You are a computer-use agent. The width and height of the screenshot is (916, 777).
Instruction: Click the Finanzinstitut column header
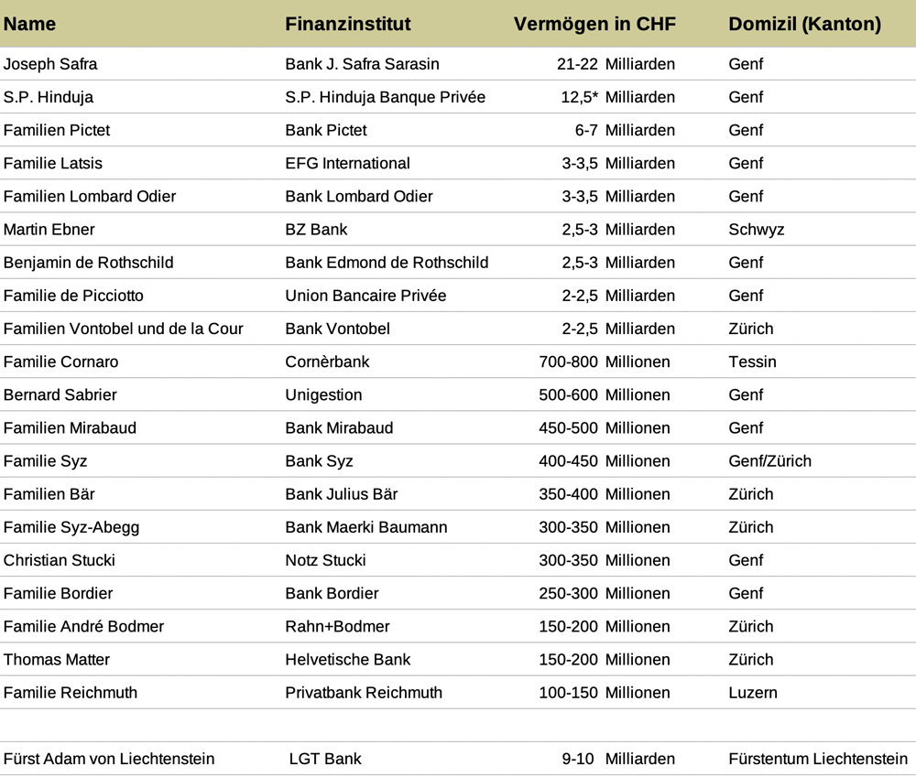click(347, 24)
